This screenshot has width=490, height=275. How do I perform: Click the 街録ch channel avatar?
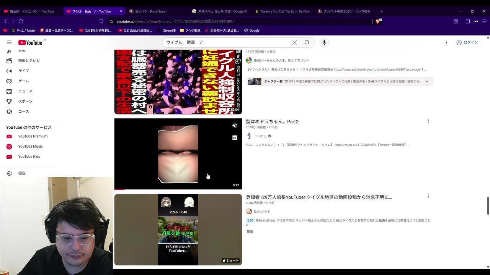[x=249, y=60]
